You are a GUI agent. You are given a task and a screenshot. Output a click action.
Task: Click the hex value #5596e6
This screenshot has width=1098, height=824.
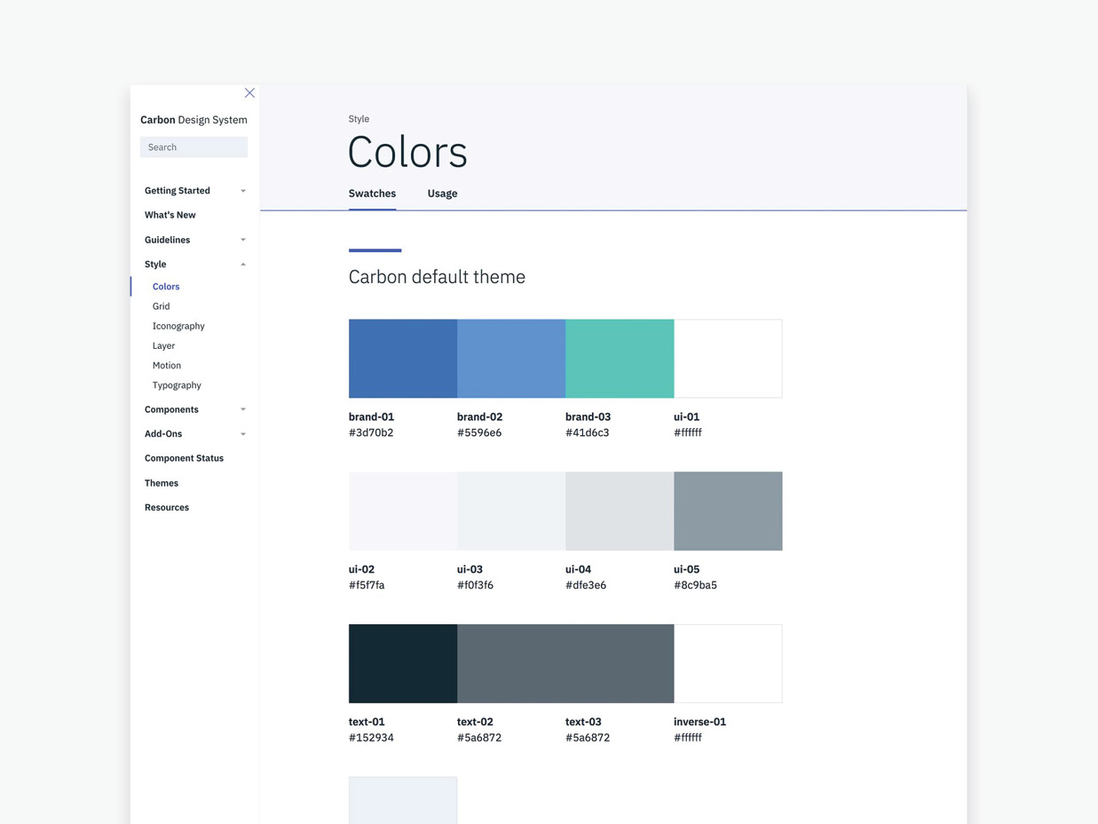[479, 433]
